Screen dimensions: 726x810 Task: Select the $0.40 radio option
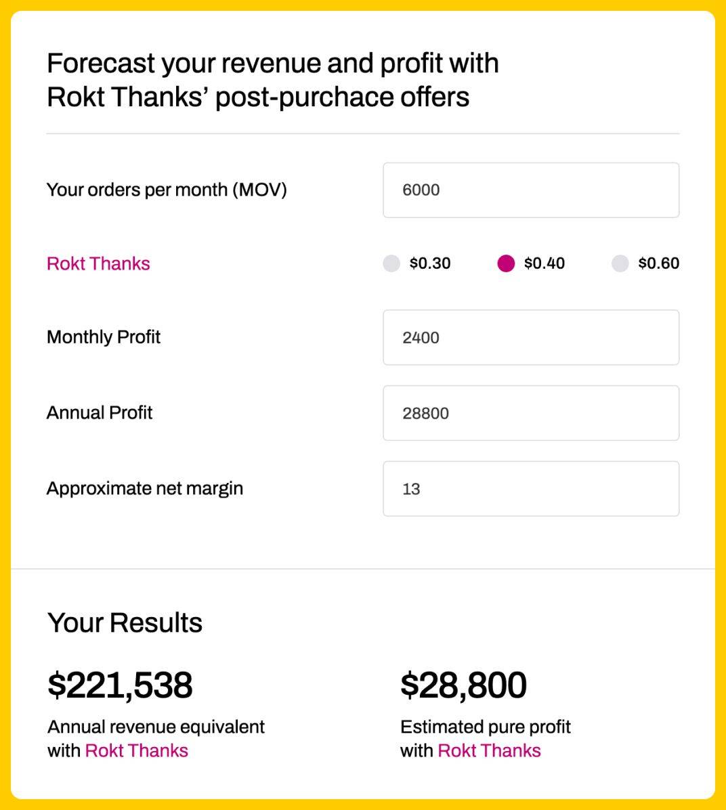pyautogui.click(x=506, y=263)
